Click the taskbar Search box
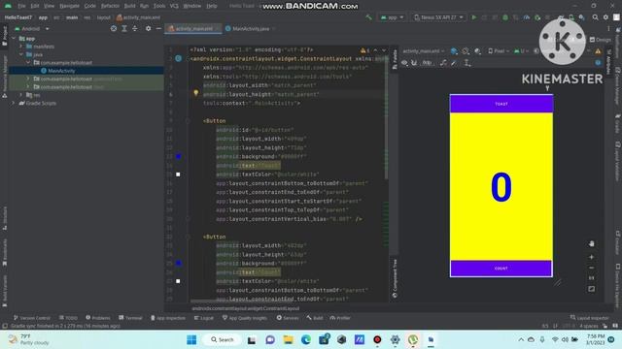Screen dimensions: 622x349 pos(223,339)
